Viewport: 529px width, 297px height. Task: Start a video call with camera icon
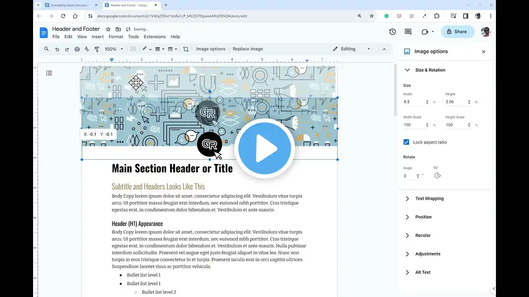click(425, 32)
